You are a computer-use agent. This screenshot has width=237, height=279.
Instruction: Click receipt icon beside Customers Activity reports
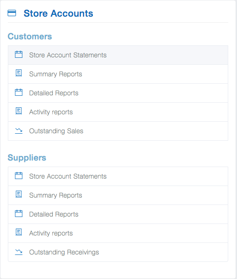coord(18,111)
